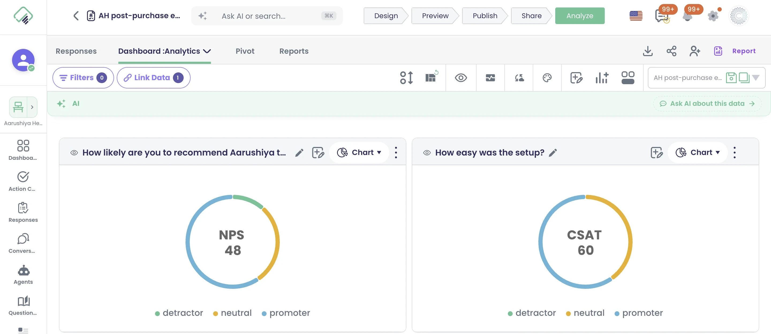Open the bell notifications
This screenshot has height=334, width=771.
pos(687,16)
